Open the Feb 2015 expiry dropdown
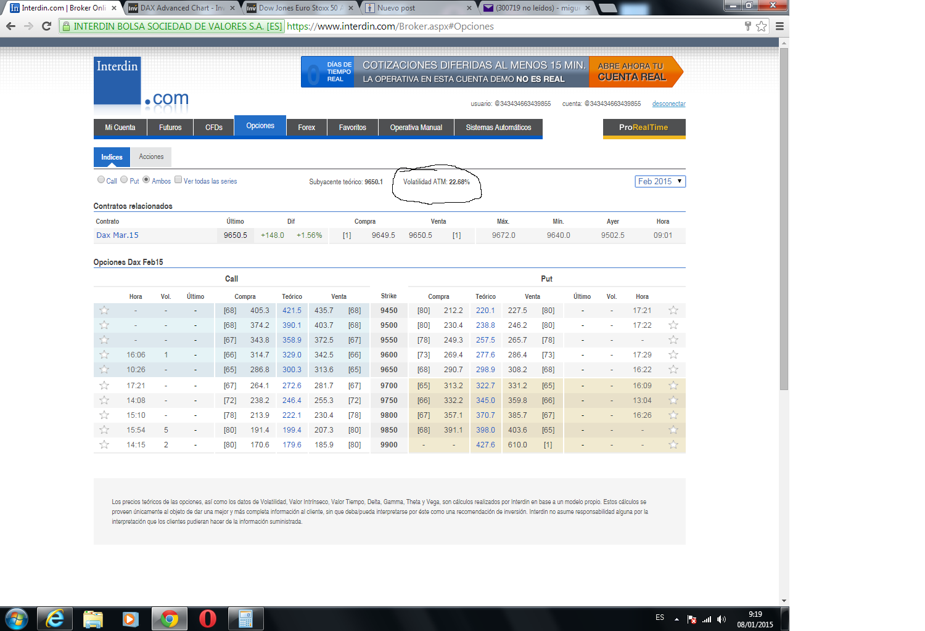This screenshot has height=631, width=925. (660, 181)
